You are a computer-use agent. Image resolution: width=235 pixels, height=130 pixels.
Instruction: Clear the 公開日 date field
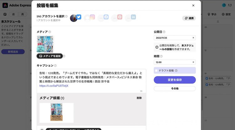point(193,38)
